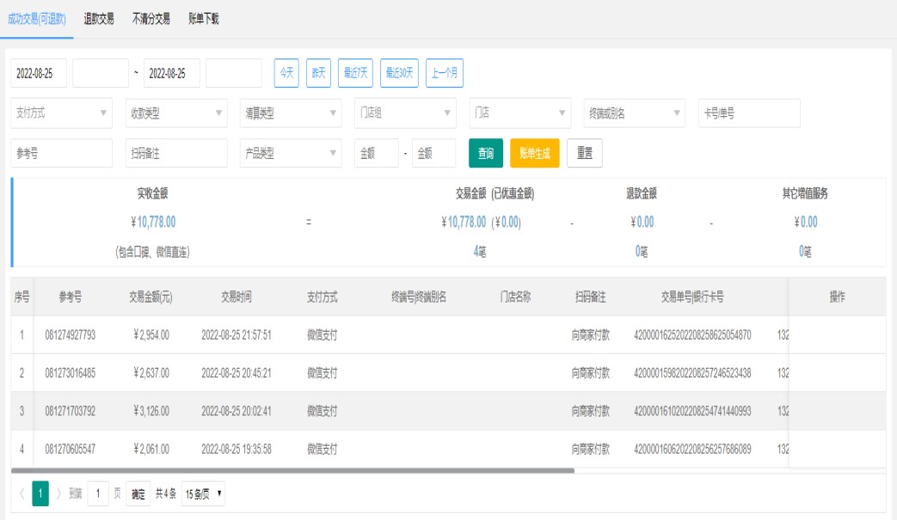The height and width of the screenshot is (520, 897).
Task: Open the 终端或别名 selector
Action: pos(635,113)
